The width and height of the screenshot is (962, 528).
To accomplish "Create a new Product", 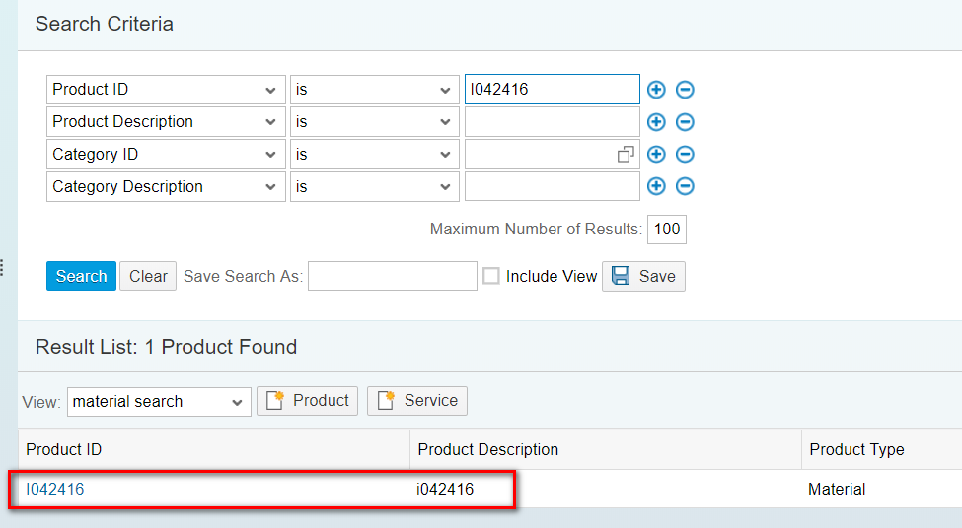I will point(307,401).
